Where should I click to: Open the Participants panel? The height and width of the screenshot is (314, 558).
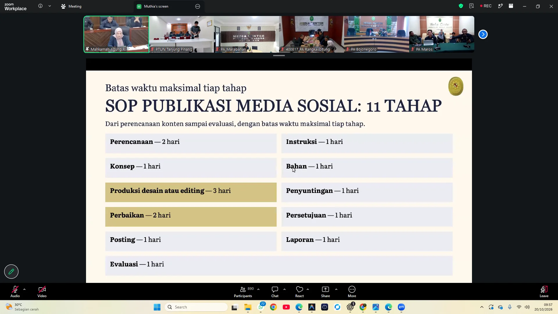243,292
